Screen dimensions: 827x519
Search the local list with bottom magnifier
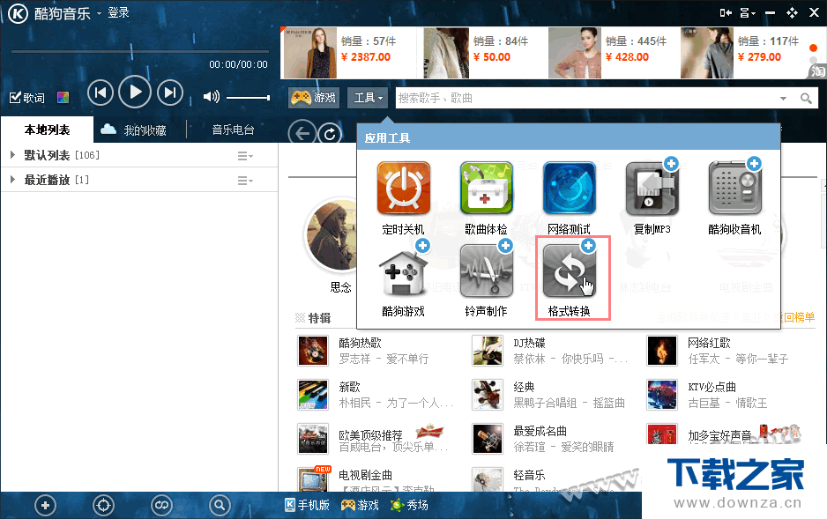pyautogui.click(x=220, y=505)
